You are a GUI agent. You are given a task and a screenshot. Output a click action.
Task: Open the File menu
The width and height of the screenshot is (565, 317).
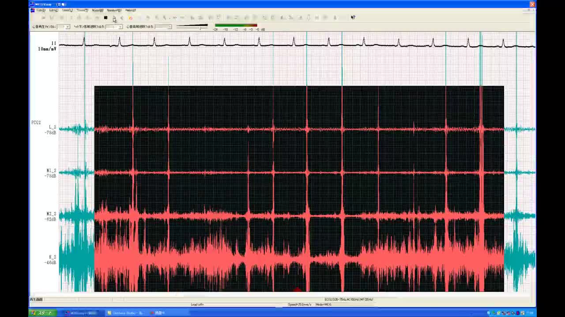pyautogui.click(x=41, y=10)
